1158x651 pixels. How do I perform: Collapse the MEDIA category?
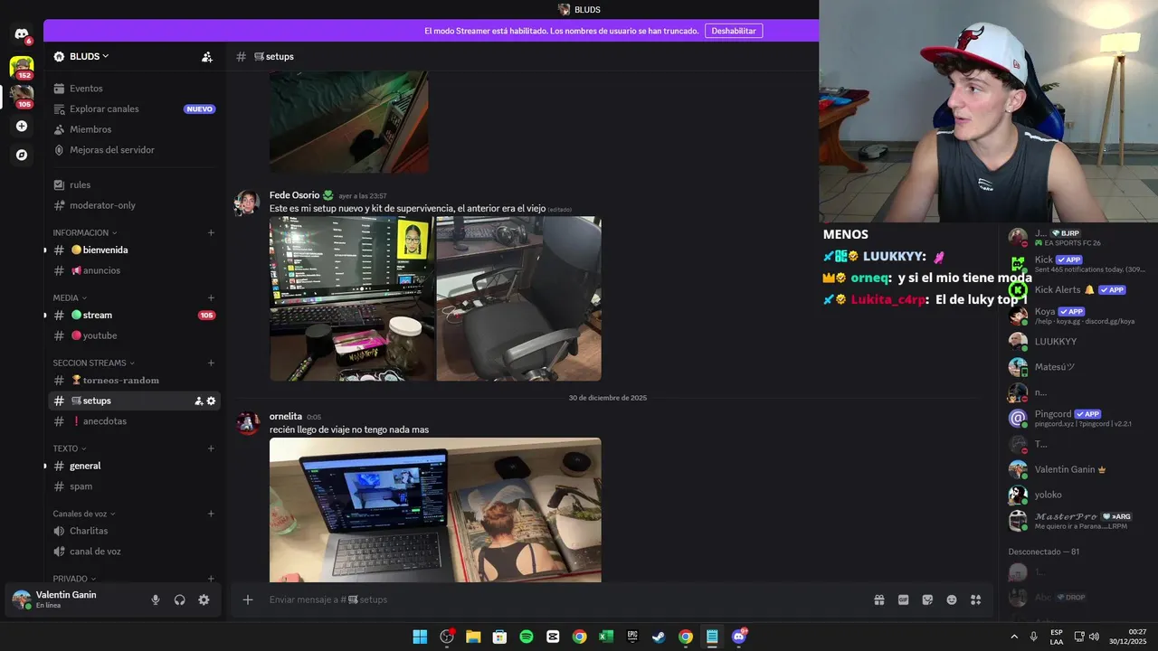point(70,297)
